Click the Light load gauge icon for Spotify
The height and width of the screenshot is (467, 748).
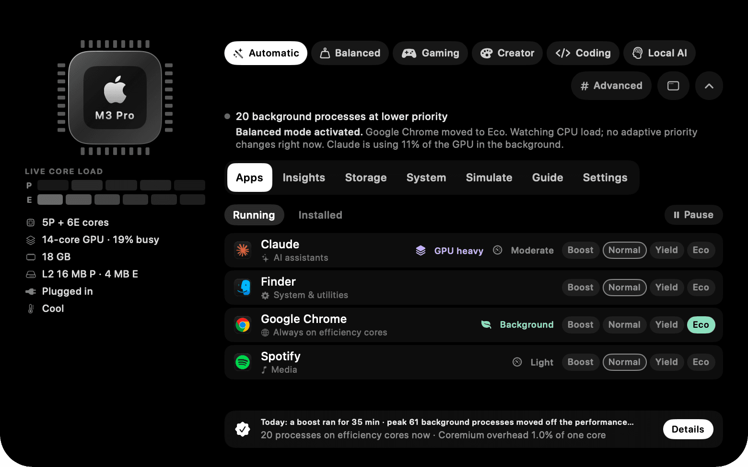pyautogui.click(x=517, y=362)
